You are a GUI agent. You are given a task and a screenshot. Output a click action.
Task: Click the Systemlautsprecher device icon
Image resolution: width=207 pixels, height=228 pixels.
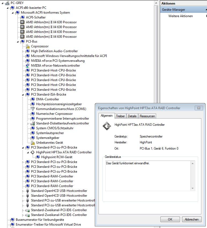[x=33, y=133]
